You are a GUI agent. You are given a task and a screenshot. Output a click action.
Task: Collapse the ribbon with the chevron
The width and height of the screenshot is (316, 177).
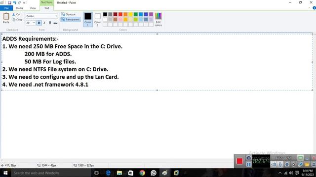coord(309,8)
